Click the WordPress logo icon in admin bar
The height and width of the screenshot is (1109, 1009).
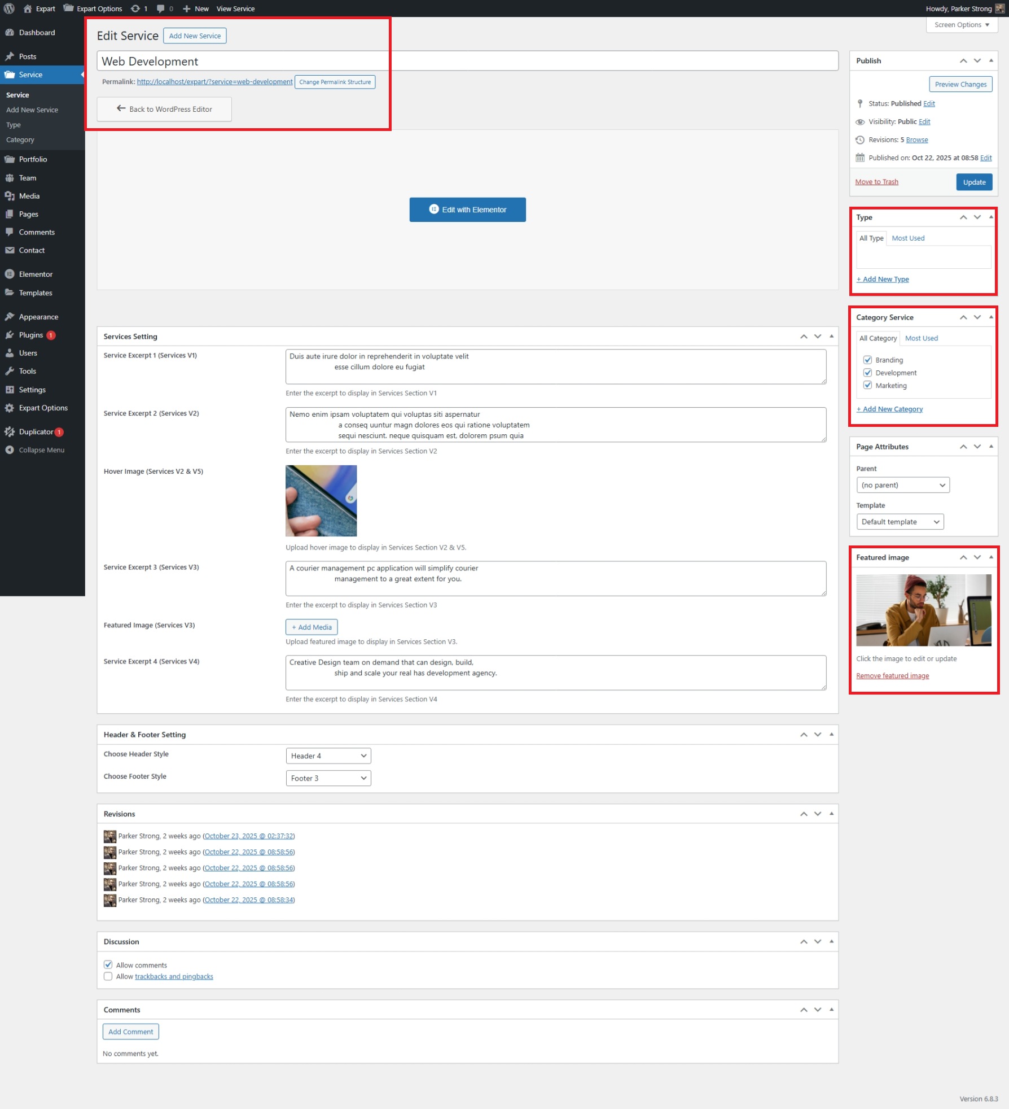tap(10, 8)
